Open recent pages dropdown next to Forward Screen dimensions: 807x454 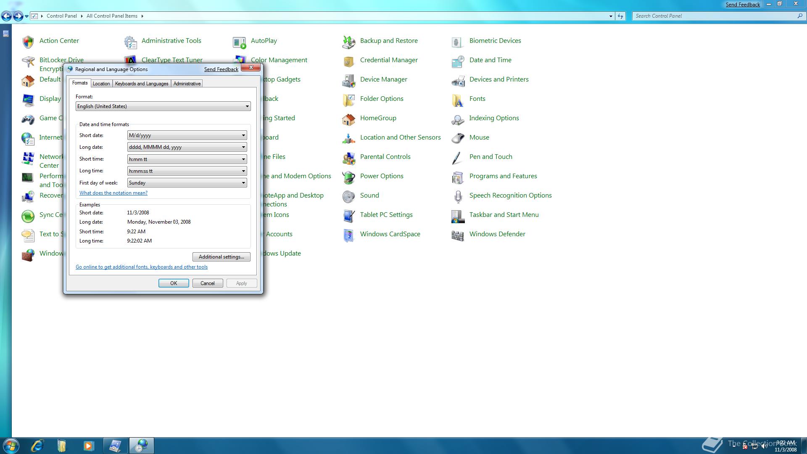(26, 16)
